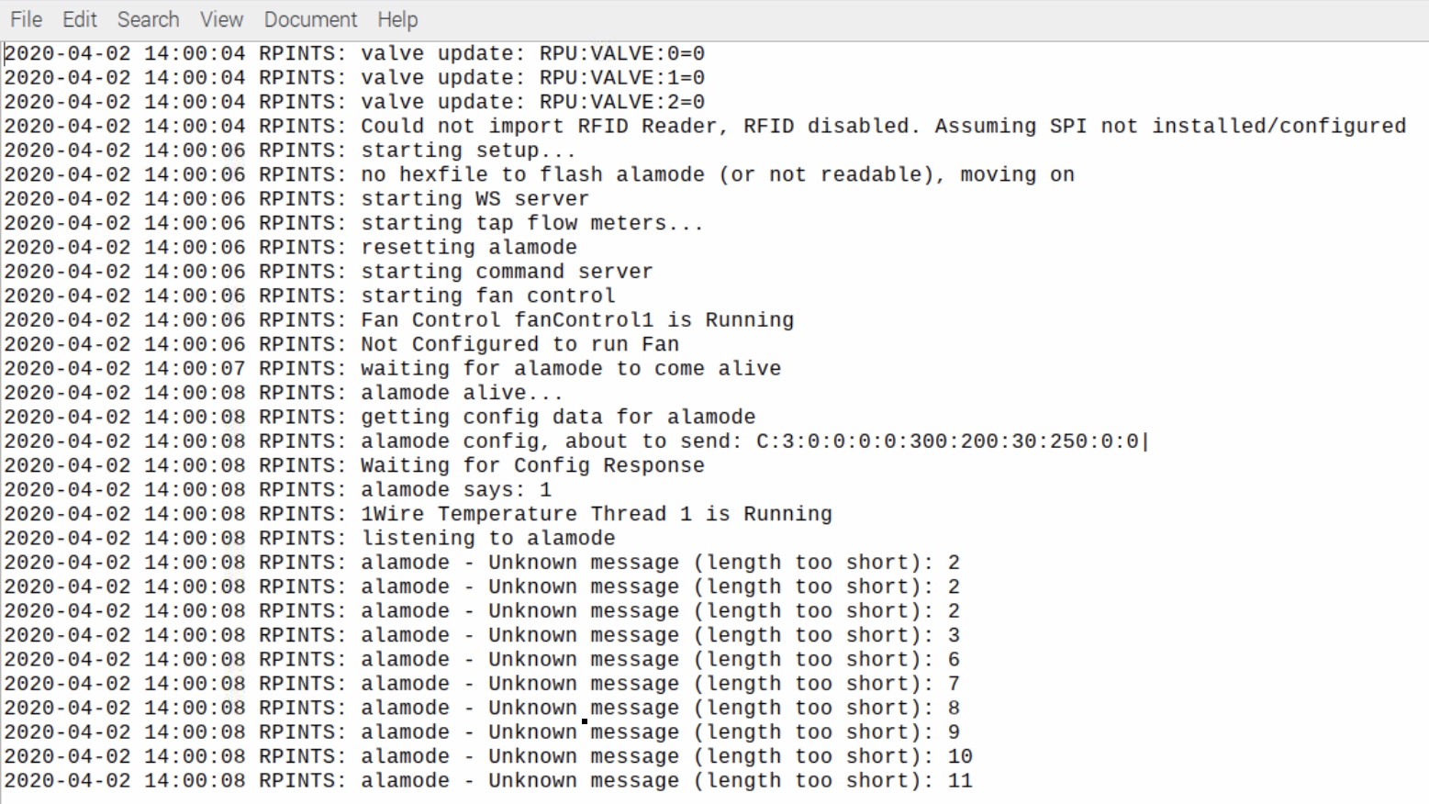Click the 'Could not import RFID Reader' line

pyautogui.click(x=705, y=126)
